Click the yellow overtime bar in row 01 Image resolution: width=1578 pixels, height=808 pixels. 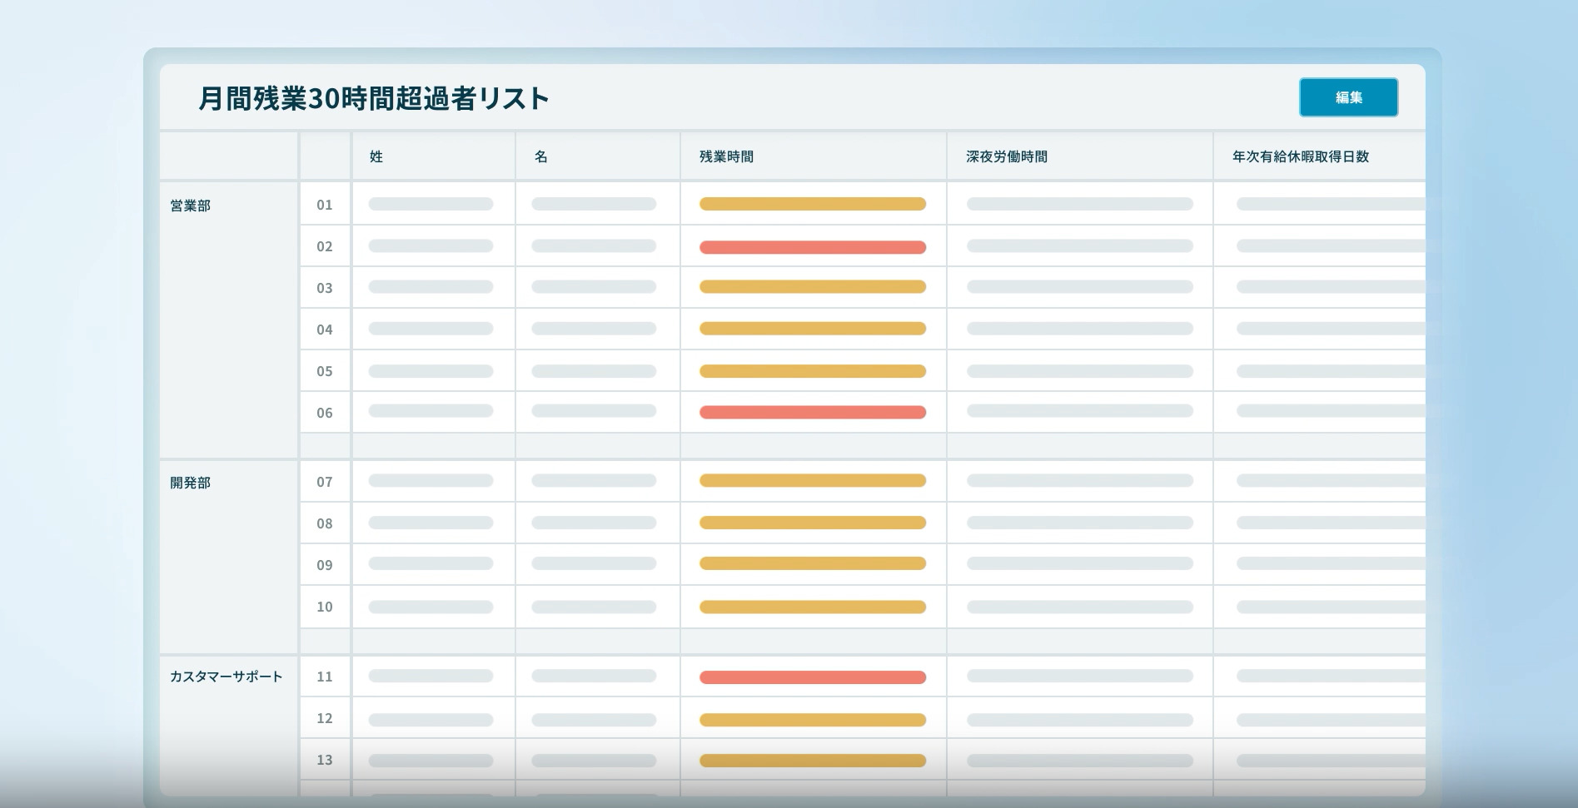click(813, 203)
